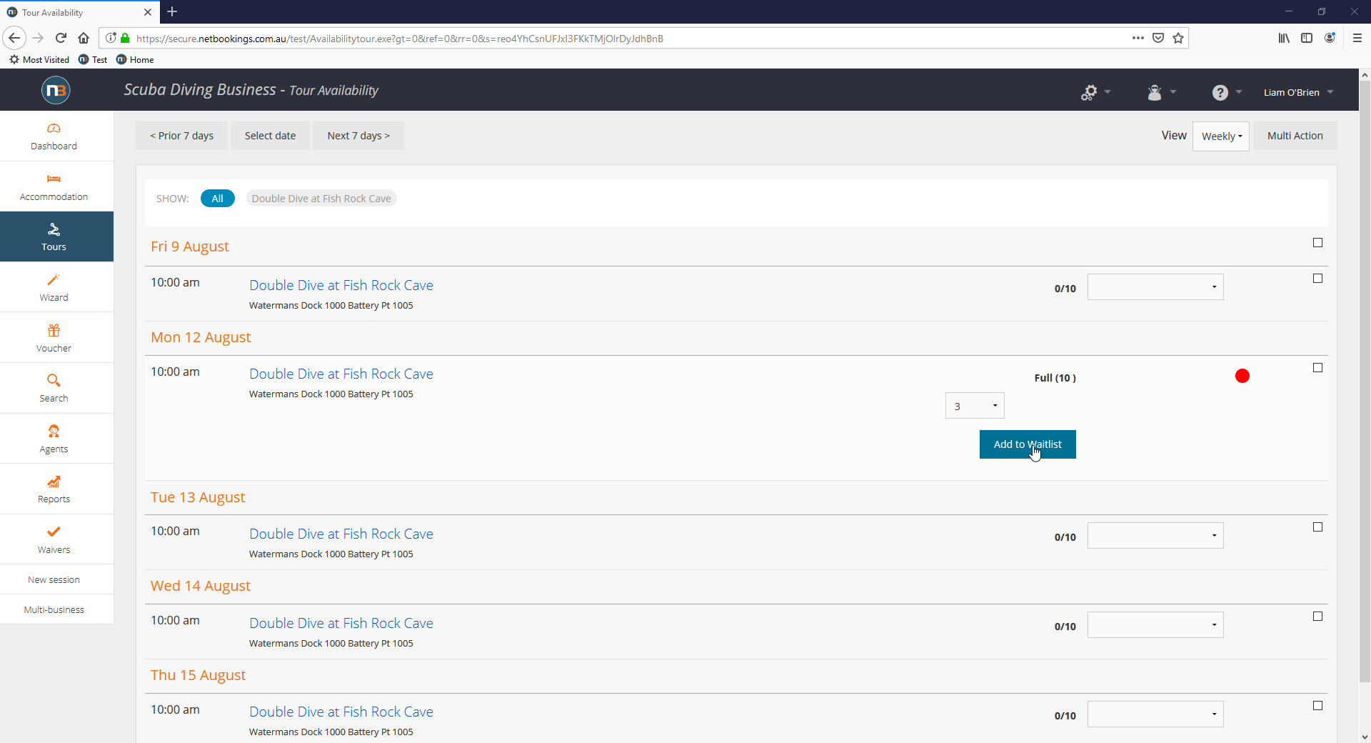Select the Tours sidebar icon
This screenshot has height=743, width=1371.
(x=54, y=229)
